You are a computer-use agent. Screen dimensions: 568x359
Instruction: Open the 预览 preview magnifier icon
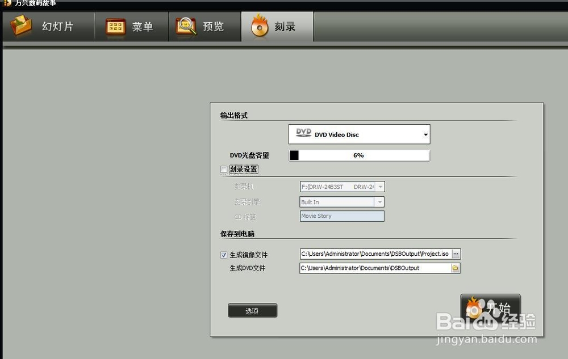pos(186,26)
